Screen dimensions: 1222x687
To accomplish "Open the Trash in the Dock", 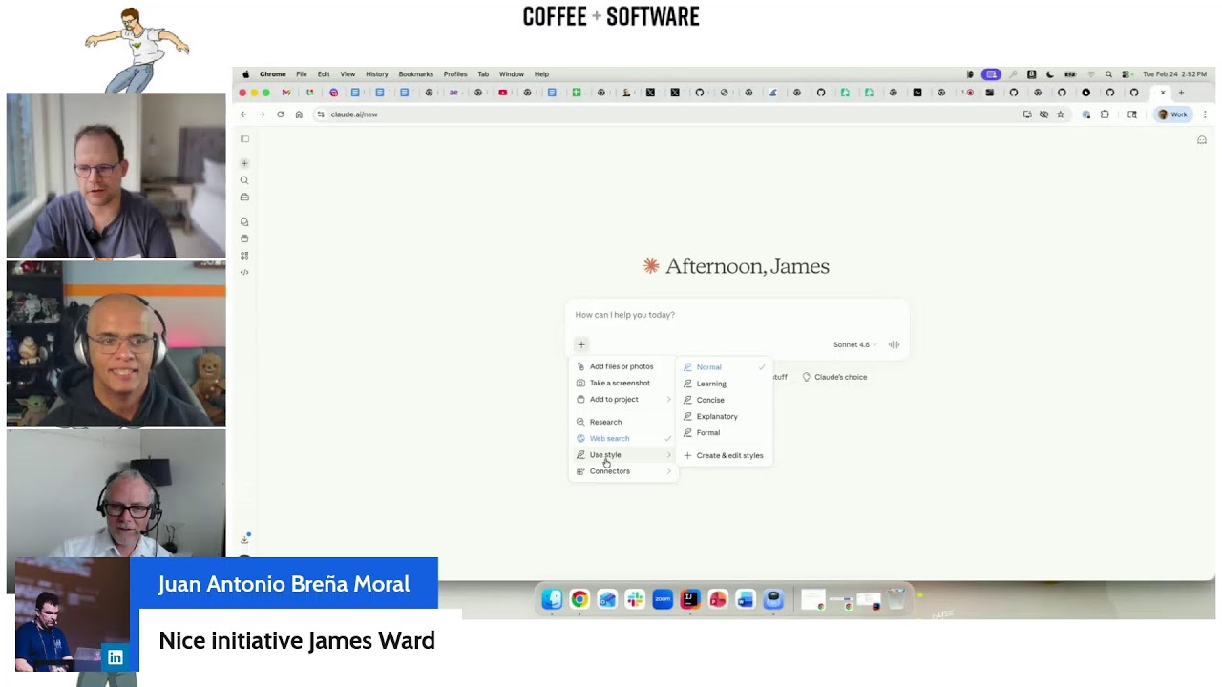I will click(x=895, y=599).
